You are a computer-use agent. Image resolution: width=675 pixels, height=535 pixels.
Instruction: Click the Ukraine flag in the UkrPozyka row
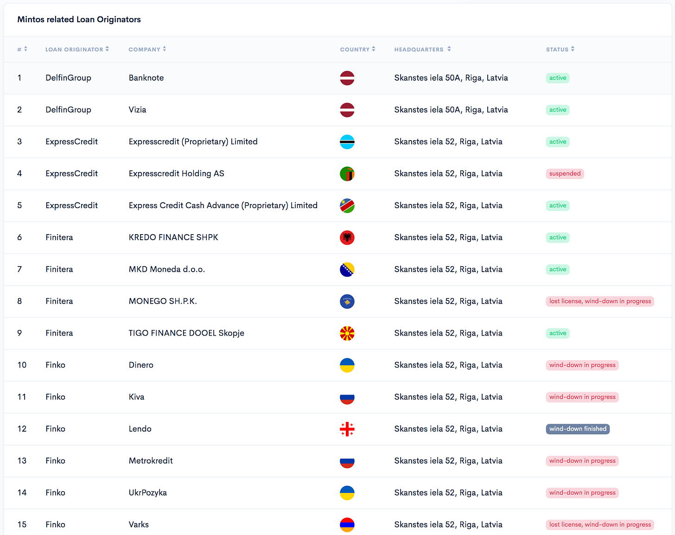coord(347,493)
